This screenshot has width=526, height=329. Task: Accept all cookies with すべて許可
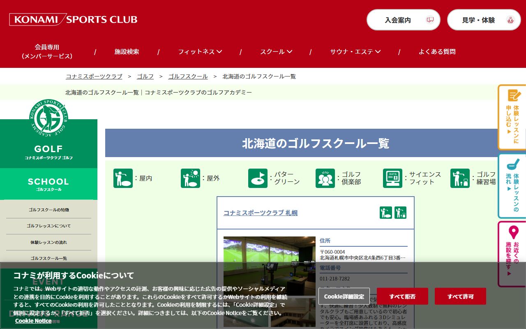click(x=460, y=296)
